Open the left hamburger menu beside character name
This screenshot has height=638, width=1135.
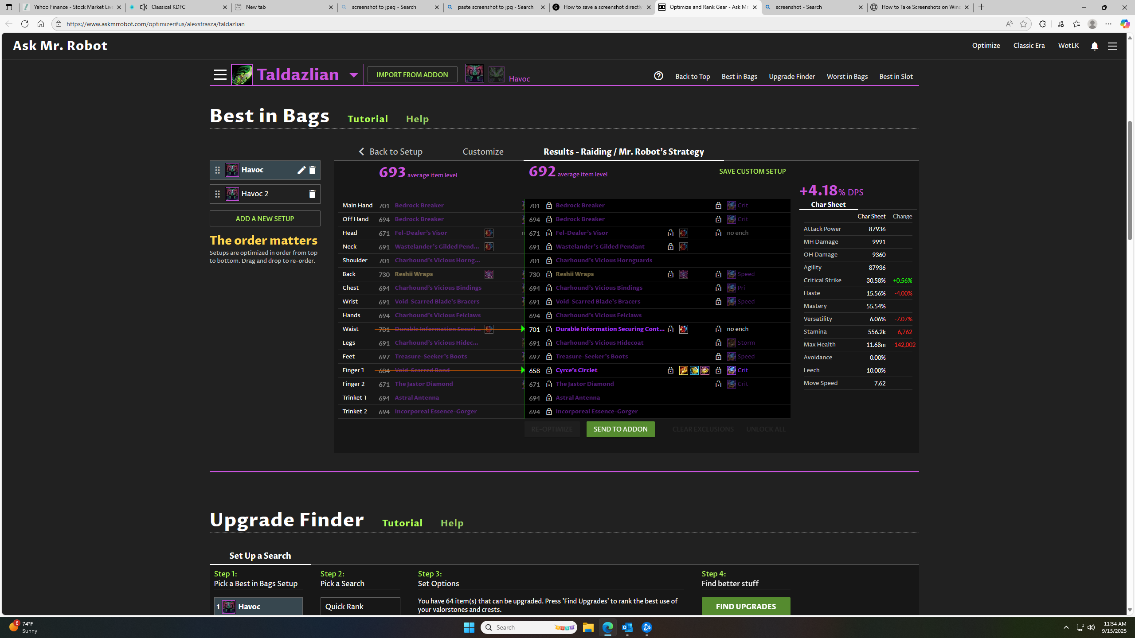coord(220,75)
